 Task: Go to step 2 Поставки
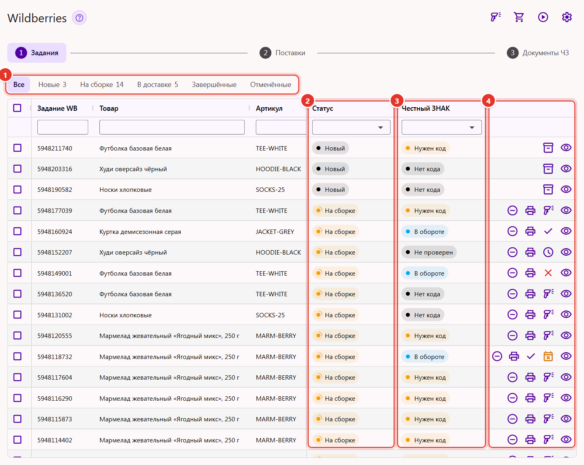282,53
